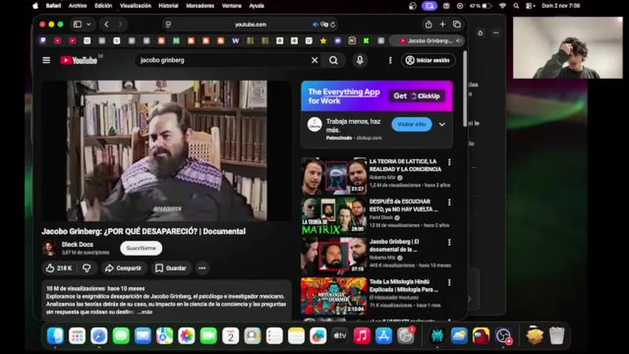Click Guardar to save the video
Screen dimensions: 629x354
click(x=171, y=268)
